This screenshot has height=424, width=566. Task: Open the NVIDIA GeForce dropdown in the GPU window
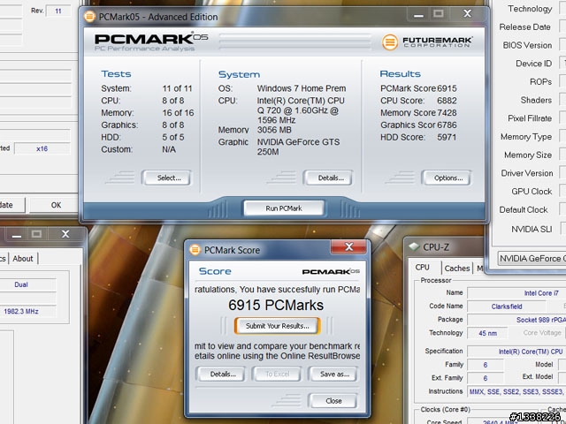(532, 258)
